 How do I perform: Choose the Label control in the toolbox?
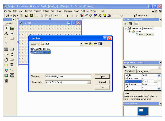tap(6, 33)
